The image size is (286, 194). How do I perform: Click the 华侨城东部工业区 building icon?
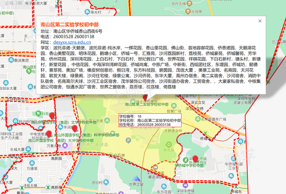coord(233,159)
